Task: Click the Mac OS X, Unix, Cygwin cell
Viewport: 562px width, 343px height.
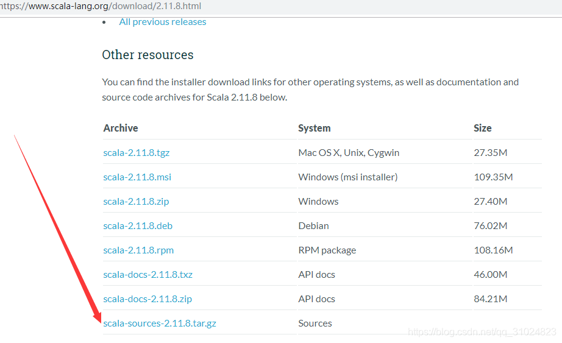Action: click(x=349, y=153)
